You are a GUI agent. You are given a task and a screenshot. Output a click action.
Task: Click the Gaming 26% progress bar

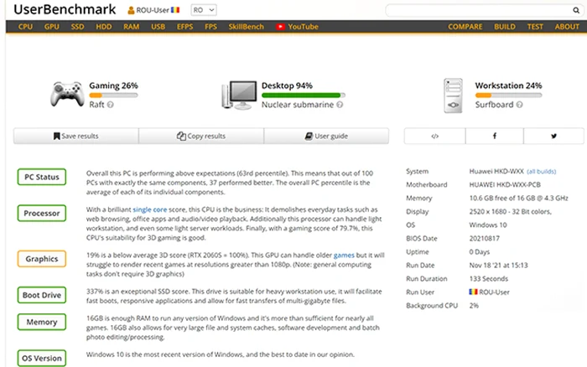pyautogui.click(x=113, y=96)
